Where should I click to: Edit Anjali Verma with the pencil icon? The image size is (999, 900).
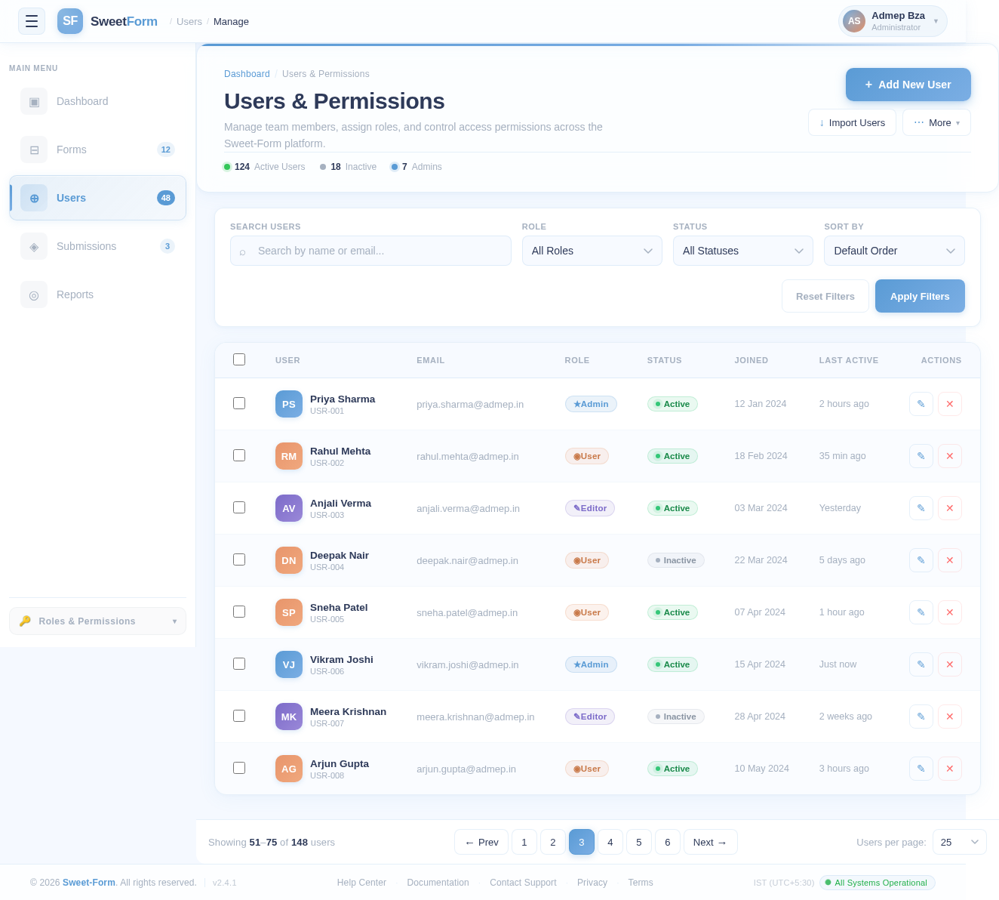(x=921, y=508)
